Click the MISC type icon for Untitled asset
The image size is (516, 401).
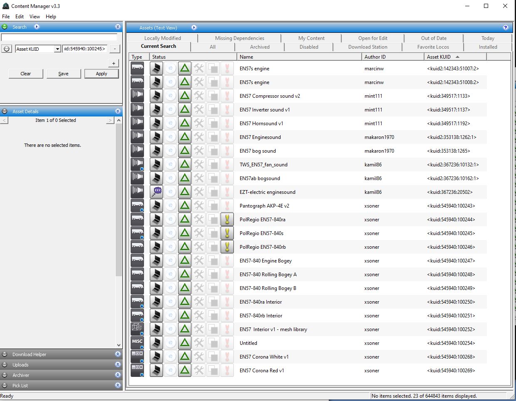click(137, 343)
